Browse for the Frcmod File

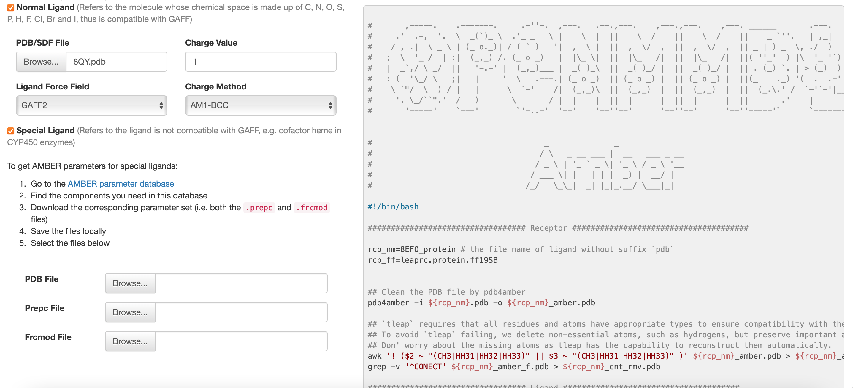(x=130, y=341)
